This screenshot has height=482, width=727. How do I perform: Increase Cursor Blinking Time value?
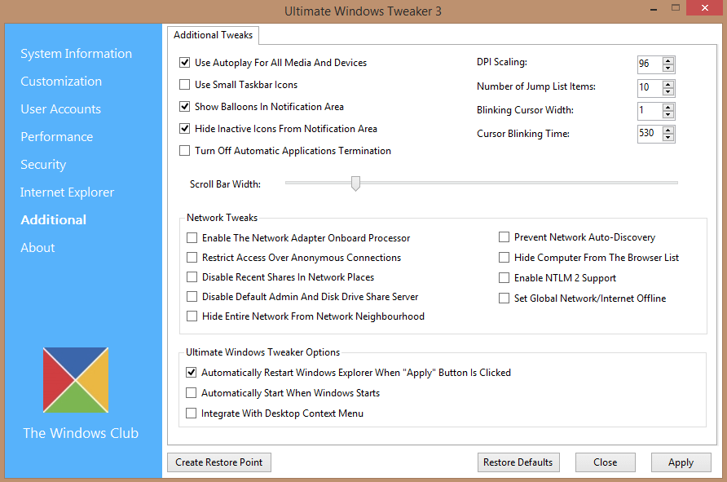point(668,130)
